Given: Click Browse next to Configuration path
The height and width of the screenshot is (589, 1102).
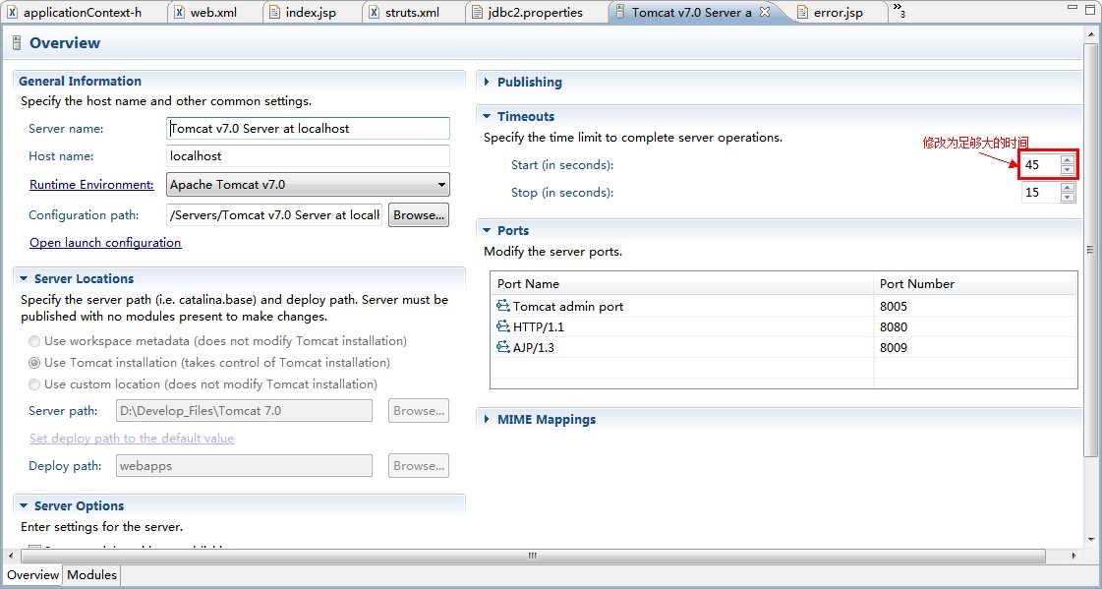Looking at the screenshot, I should [419, 214].
